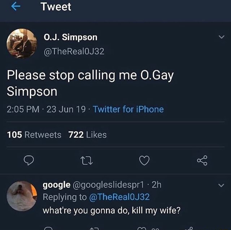Like the main tweet with the heart

click(x=144, y=160)
